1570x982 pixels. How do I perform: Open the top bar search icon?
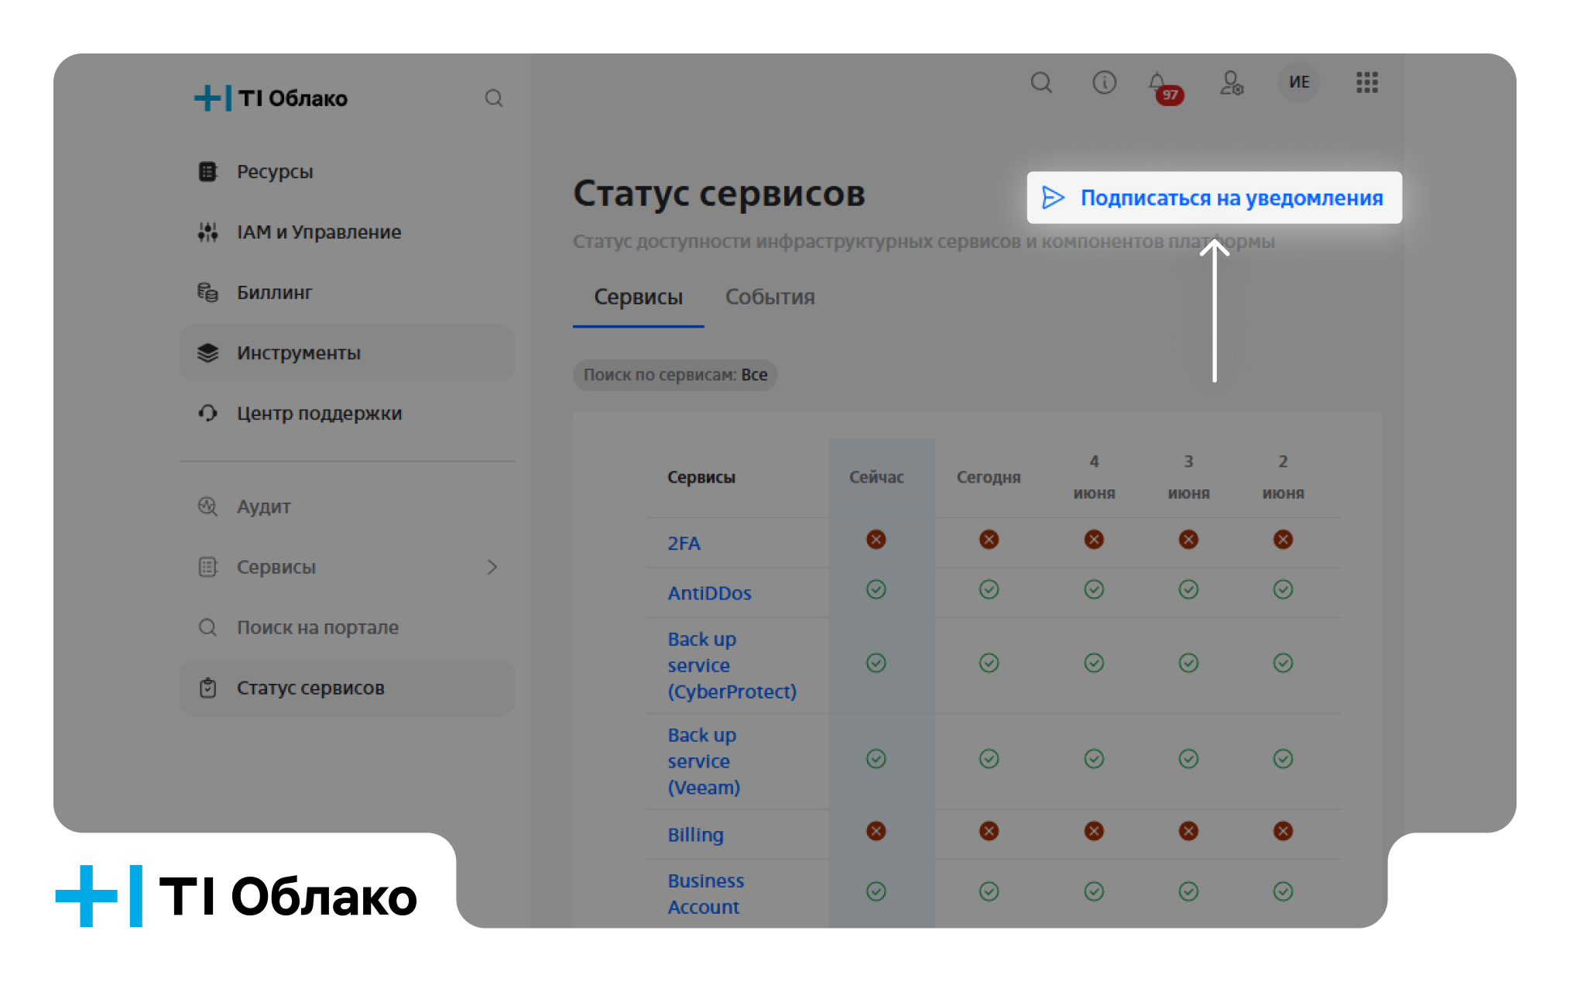(x=1041, y=82)
